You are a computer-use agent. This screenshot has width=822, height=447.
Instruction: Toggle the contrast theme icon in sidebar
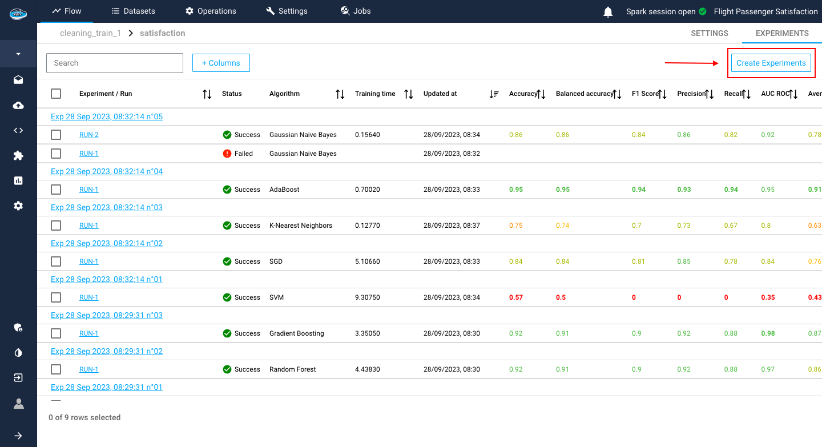[18, 353]
